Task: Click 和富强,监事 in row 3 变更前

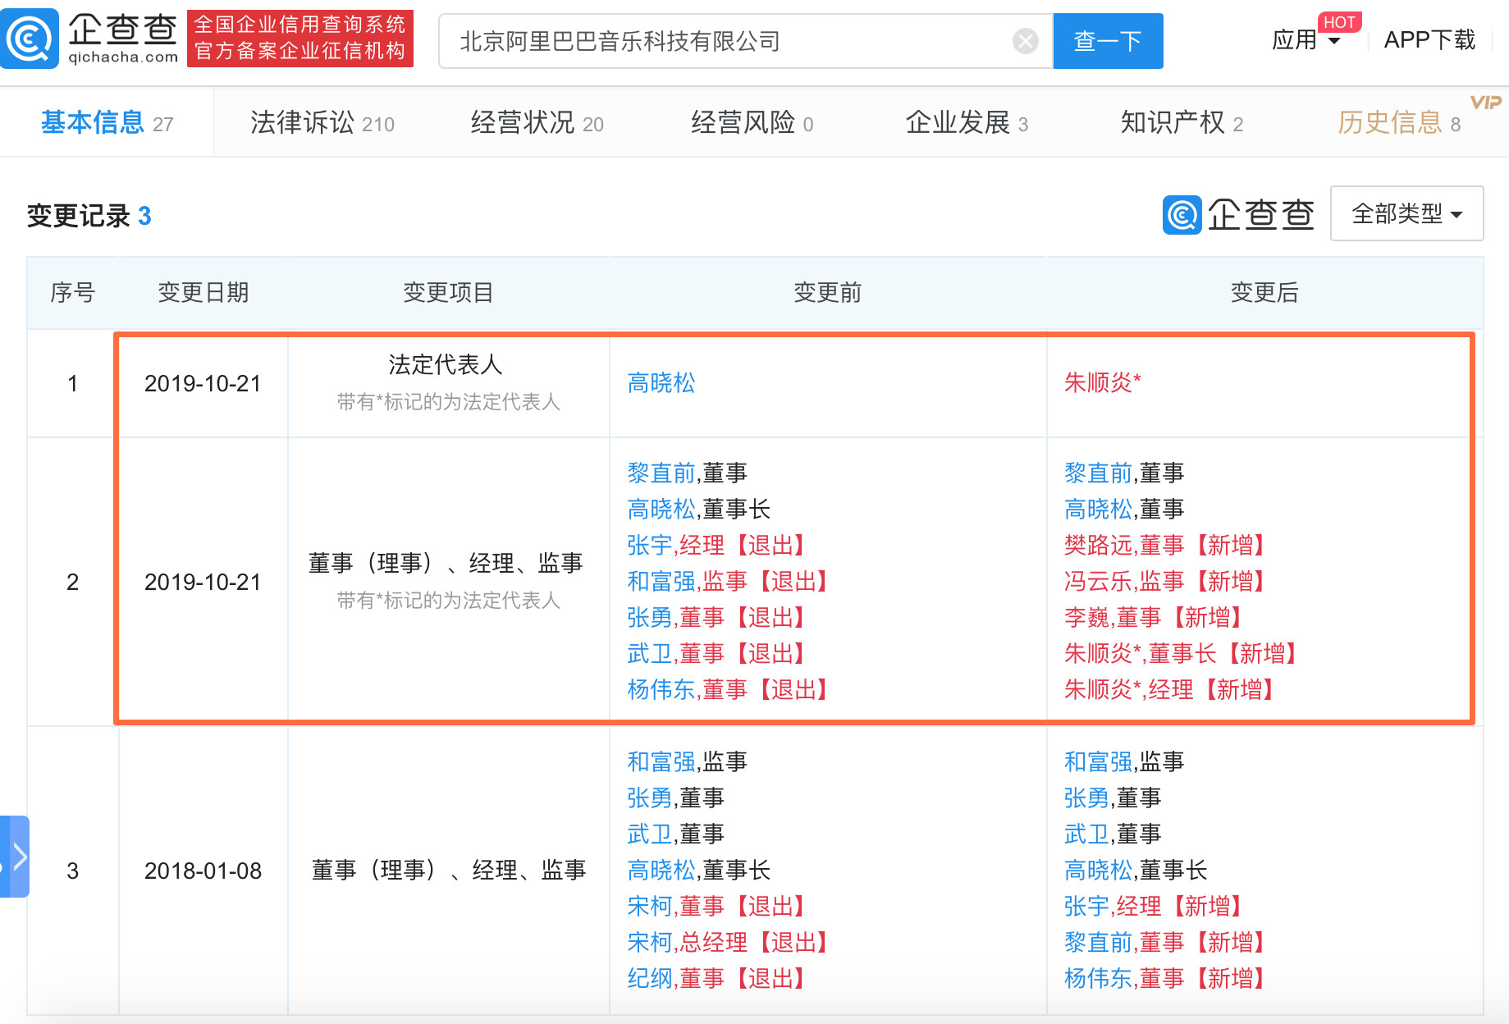Action: [x=687, y=762]
